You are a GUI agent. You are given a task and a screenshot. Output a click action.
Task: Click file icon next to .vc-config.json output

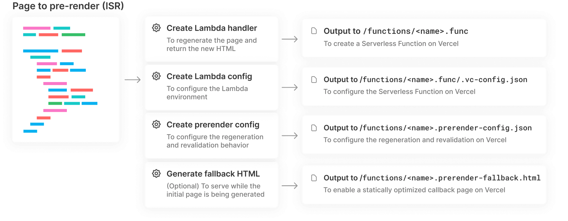pyautogui.click(x=314, y=80)
